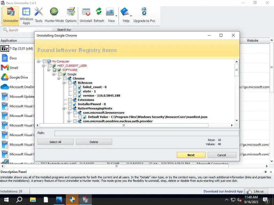Pin the Description Panel

tap(265, 172)
